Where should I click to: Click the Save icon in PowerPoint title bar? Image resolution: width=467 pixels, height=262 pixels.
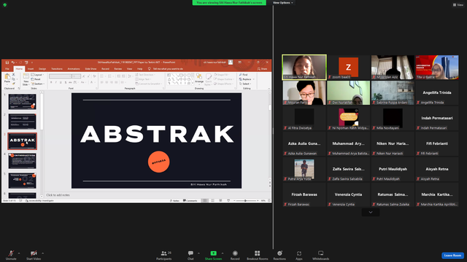(7, 63)
